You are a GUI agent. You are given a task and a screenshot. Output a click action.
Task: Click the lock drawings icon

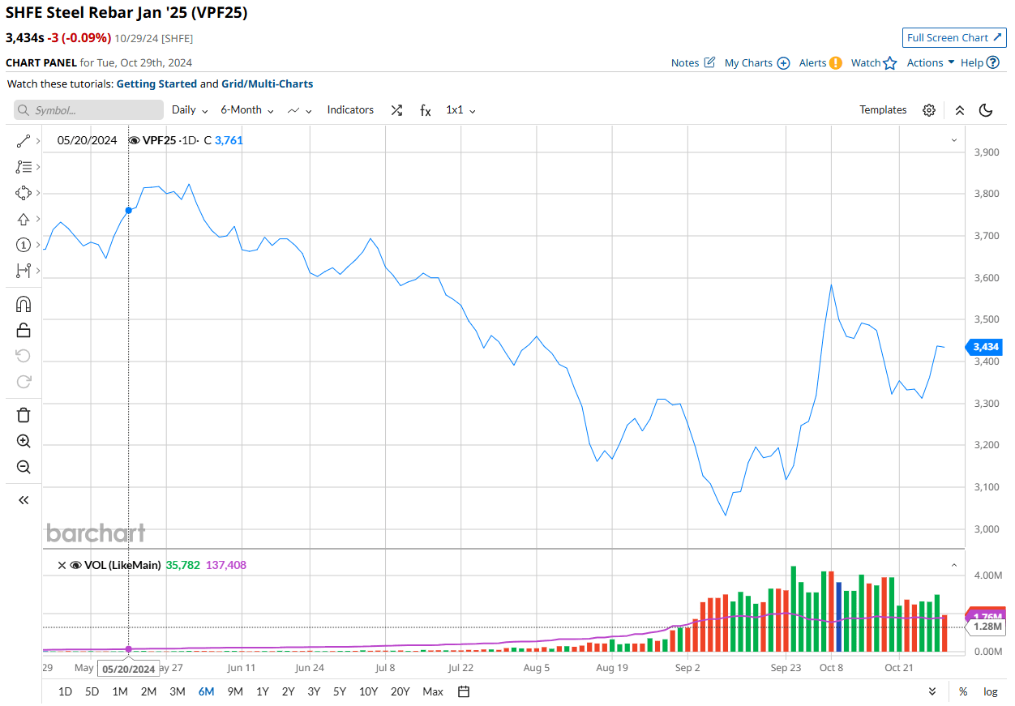tap(23, 329)
